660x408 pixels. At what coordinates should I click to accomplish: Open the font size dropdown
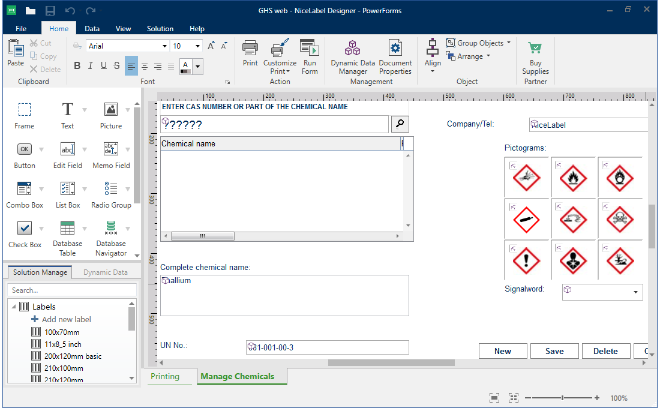tap(197, 46)
